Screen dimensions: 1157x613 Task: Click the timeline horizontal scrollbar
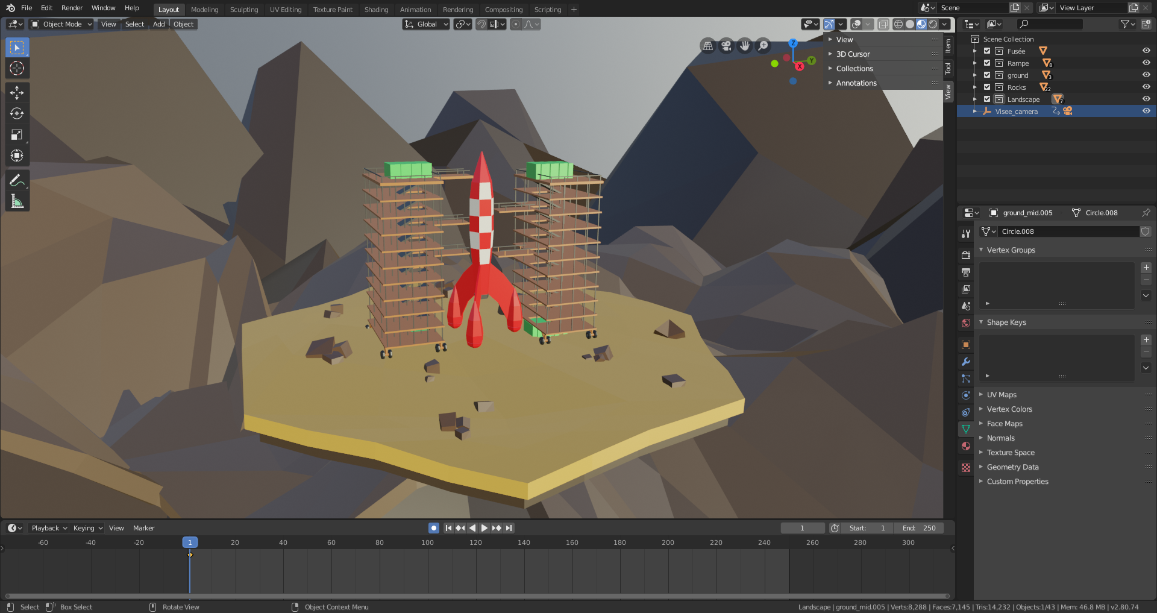click(476, 596)
